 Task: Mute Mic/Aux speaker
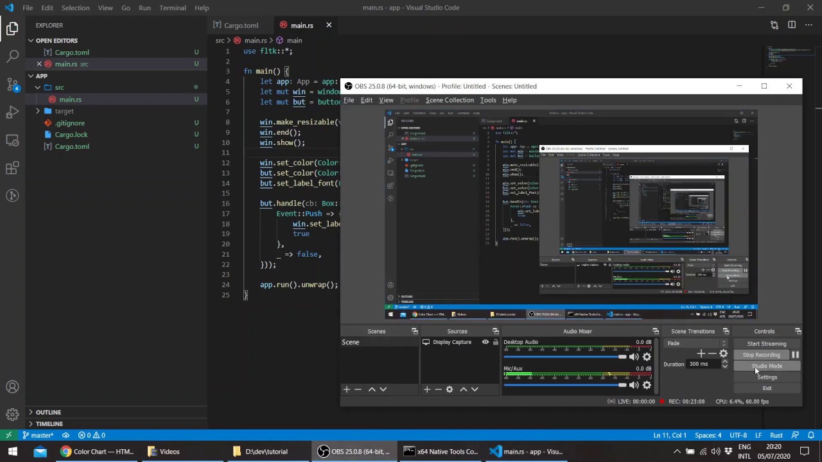pos(634,385)
